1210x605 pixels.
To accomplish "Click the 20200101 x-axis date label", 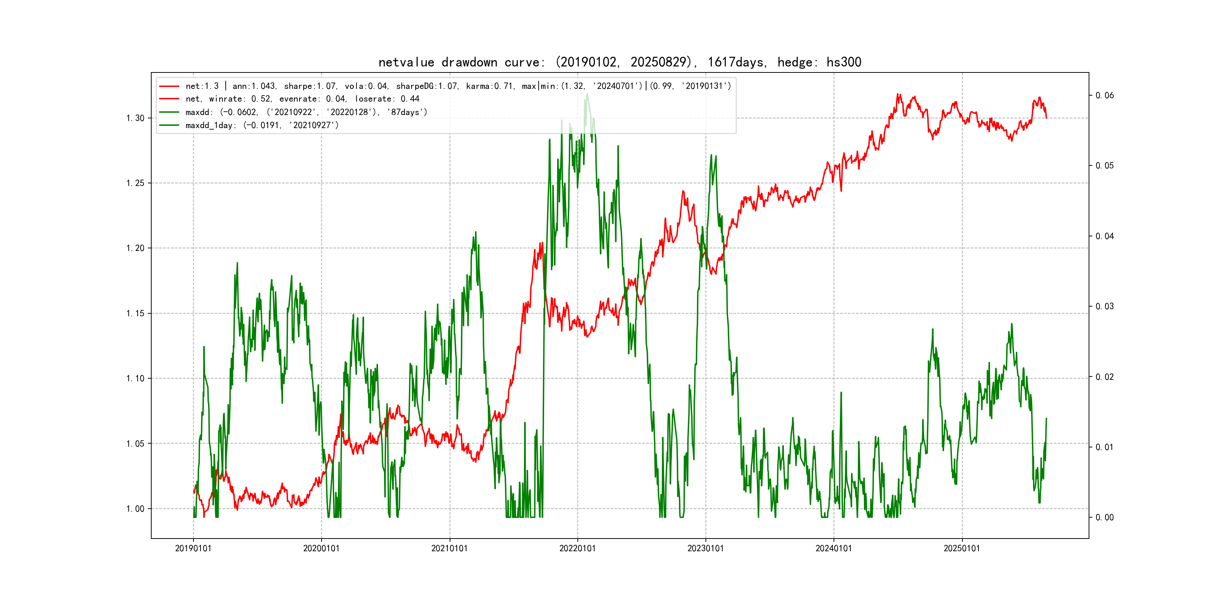I will point(321,548).
